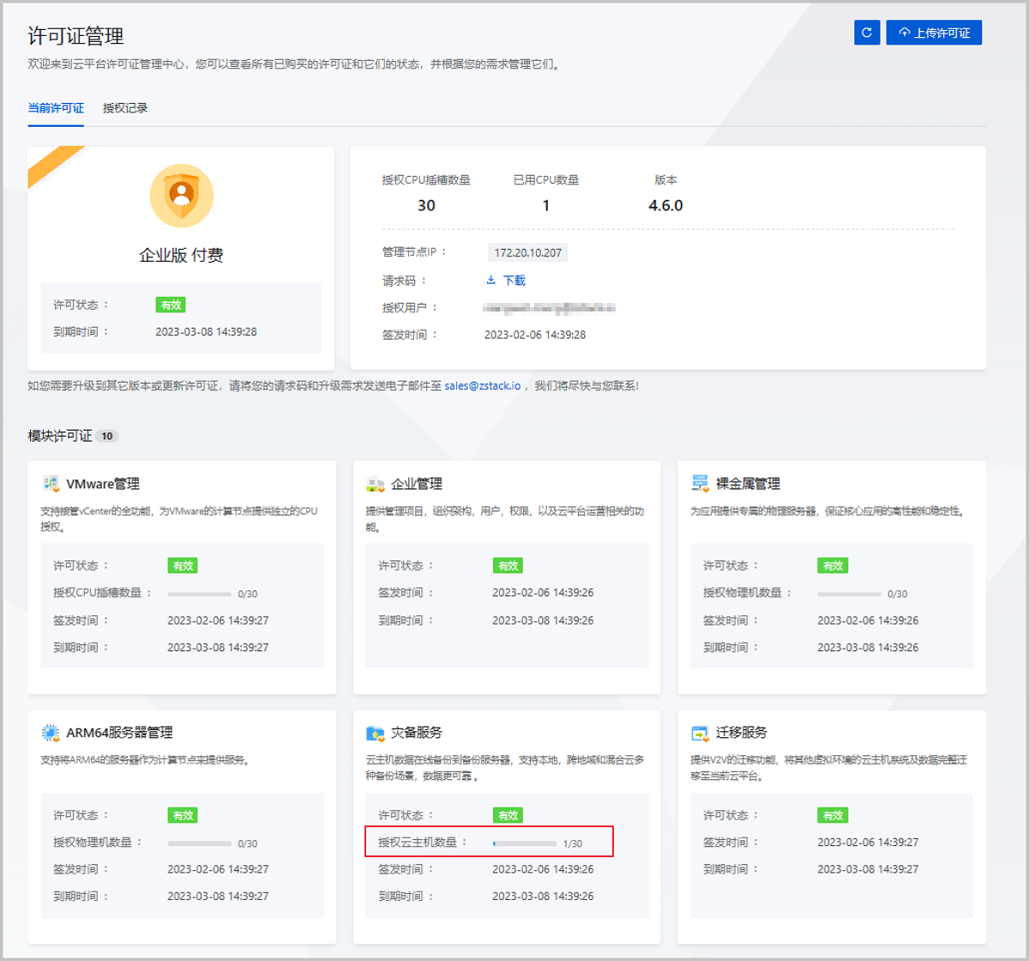Click the 灾备服务 module icon
This screenshot has height=961, width=1029.
pos(376,733)
